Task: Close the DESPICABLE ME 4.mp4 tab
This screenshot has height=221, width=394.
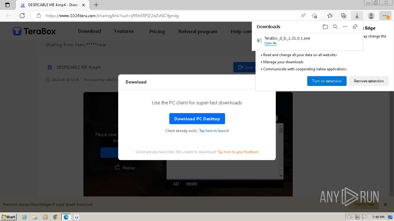Action: coord(83,5)
